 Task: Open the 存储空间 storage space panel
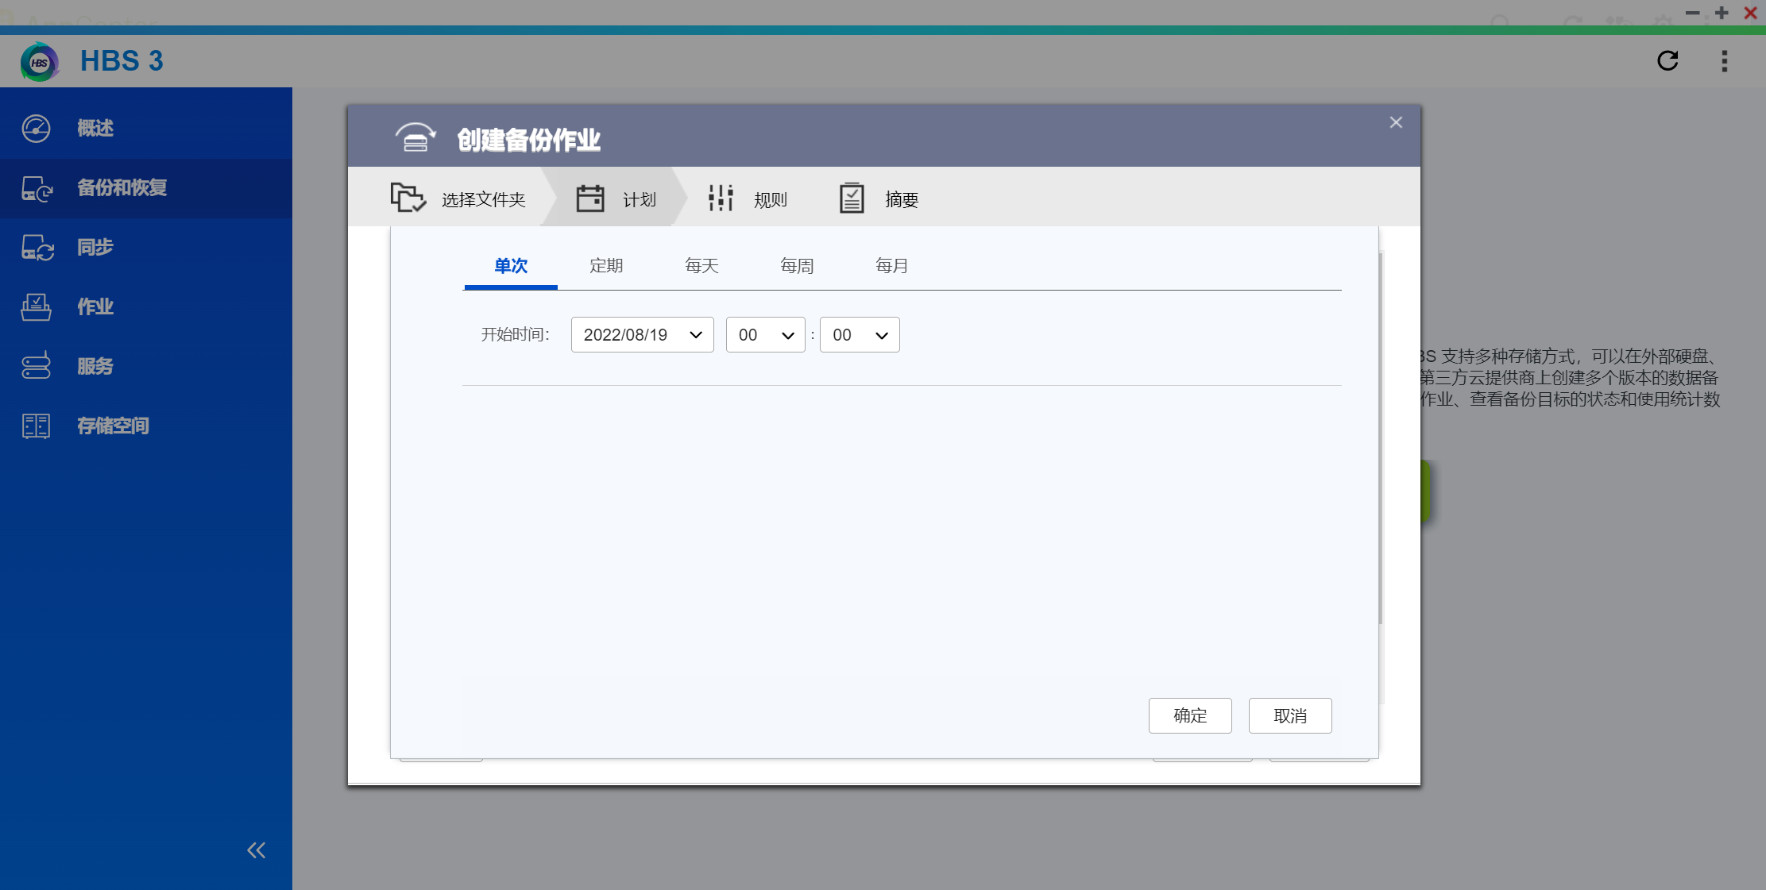[x=113, y=426]
